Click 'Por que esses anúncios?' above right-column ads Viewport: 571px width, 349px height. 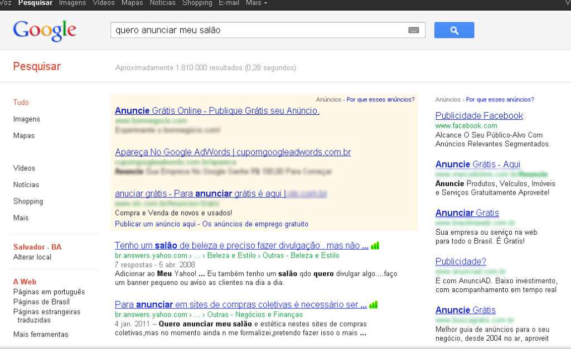click(500, 99)
